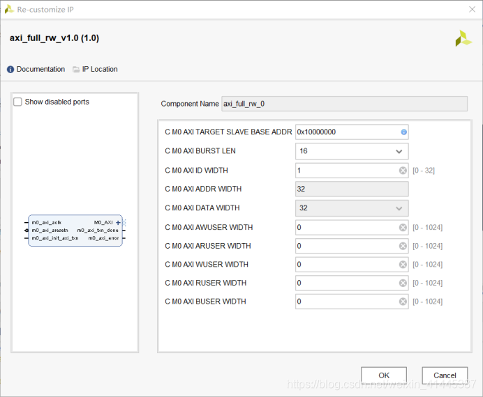Click the m0_axi_txn_done port label
Screen dimensions: 483x397
click(98, 230)
